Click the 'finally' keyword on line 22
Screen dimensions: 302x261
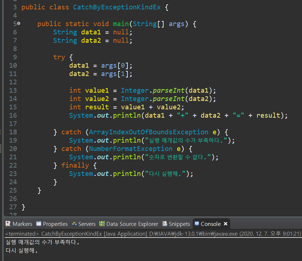point(75,165)
